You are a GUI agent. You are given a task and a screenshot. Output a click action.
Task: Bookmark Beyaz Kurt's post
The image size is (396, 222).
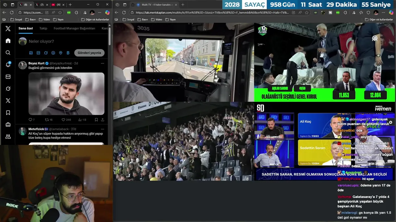(x=96, y=120)
